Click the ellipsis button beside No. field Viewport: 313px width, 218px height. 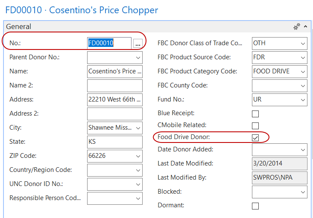click(137, 43)
